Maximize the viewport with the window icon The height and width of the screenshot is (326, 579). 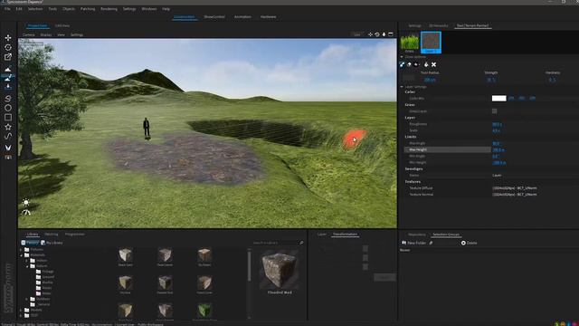pyautogui.click(x=391, y=34)
